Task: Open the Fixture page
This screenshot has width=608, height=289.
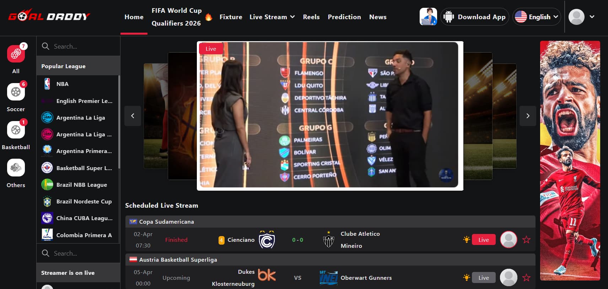Action: [x=231, y=17]
